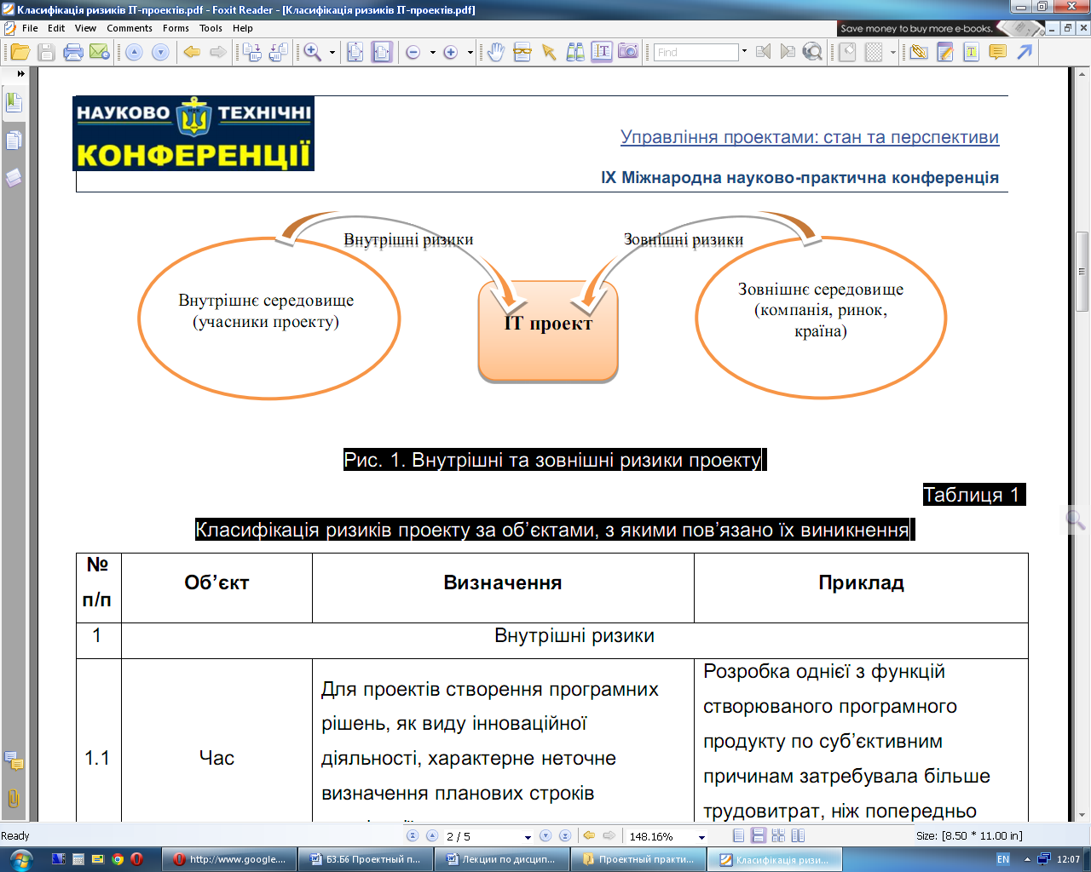Print the document using printer icon
This screenshot has height=872, width=1091.
point(73,52)
